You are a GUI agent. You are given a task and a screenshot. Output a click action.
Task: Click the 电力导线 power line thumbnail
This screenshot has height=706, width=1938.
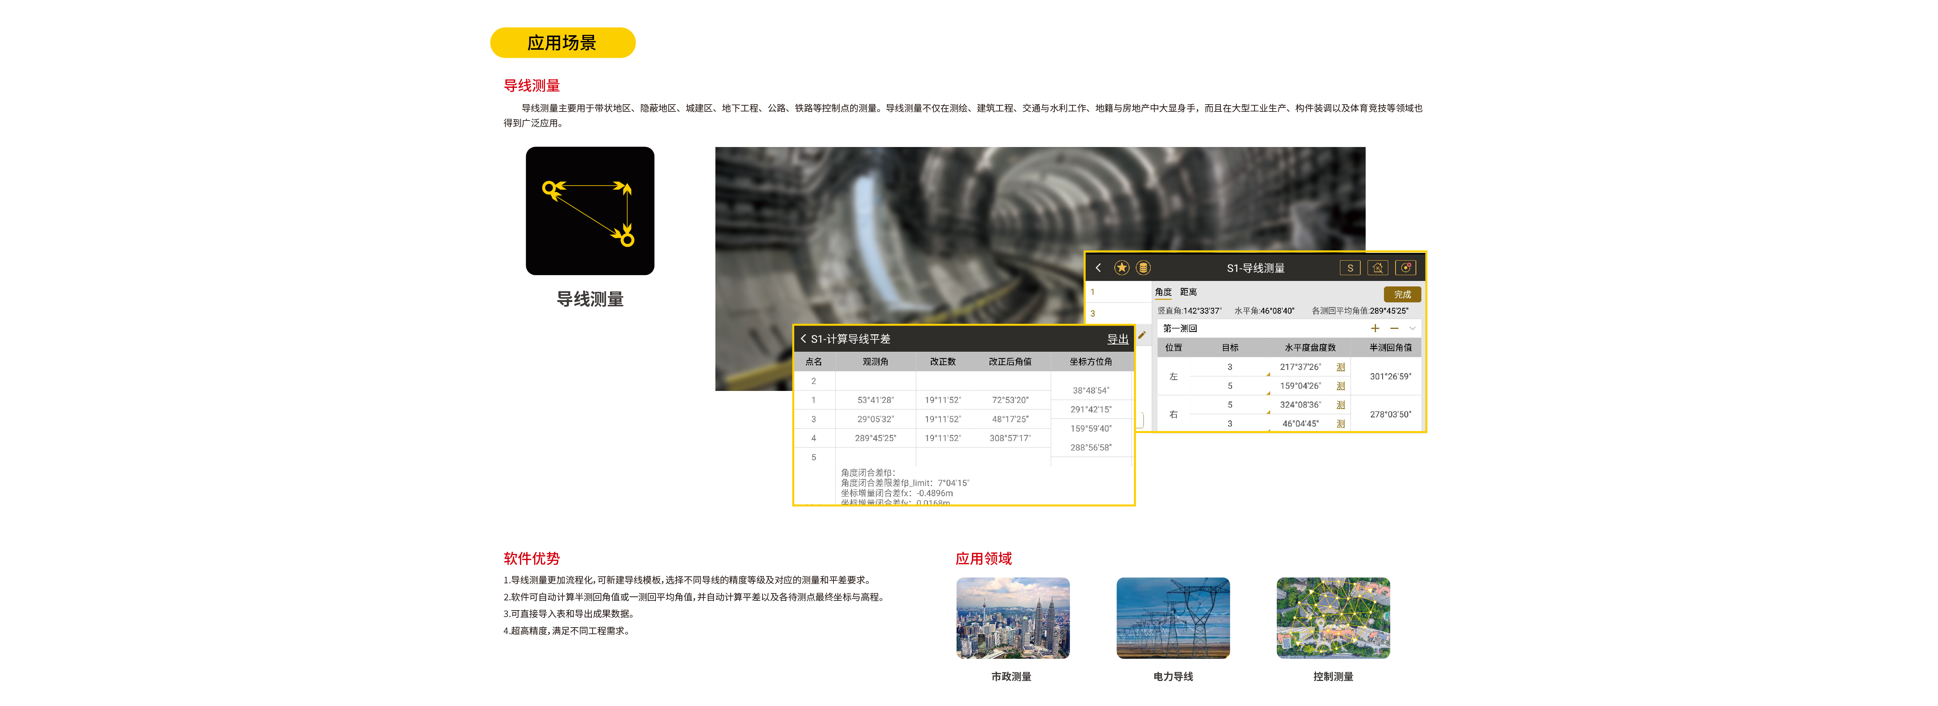pos(1173,618)
